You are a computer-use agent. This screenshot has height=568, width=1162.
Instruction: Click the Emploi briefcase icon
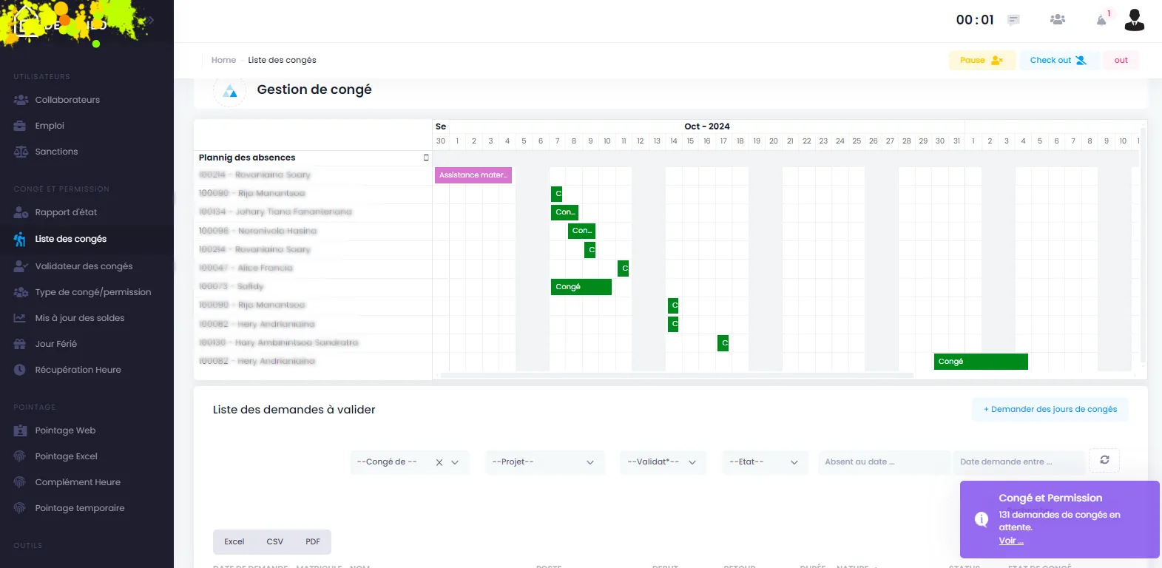[x=20, y=126]
